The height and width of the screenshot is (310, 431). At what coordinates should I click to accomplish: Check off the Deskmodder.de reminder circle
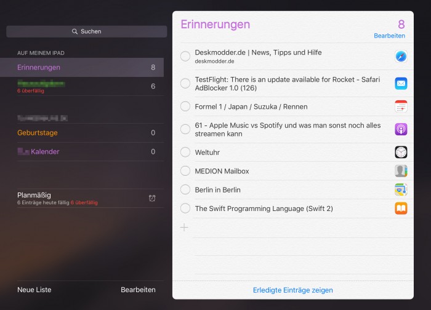185,57
